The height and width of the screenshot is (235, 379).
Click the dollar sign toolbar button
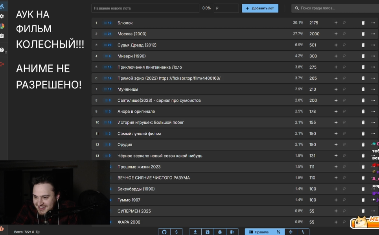click(177, 232)
